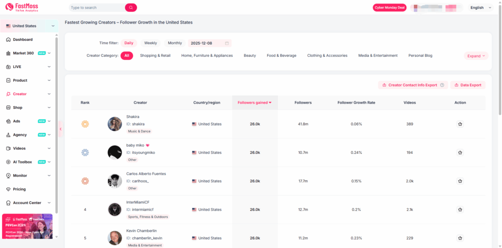The image size is (502, 248).
Task: Open Shakira's profile avatar
Action: click(115, 124)
